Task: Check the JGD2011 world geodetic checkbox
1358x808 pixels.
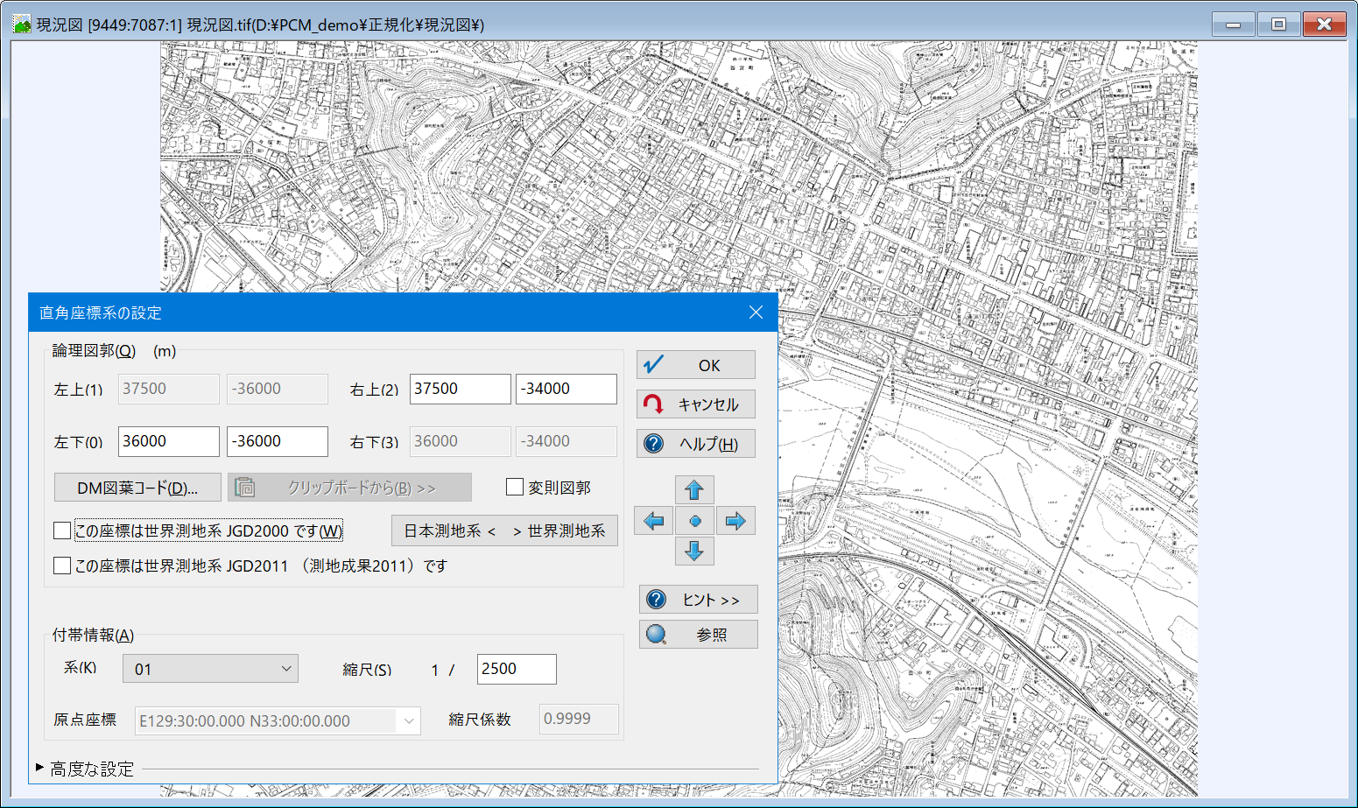Action: [62, 566]
